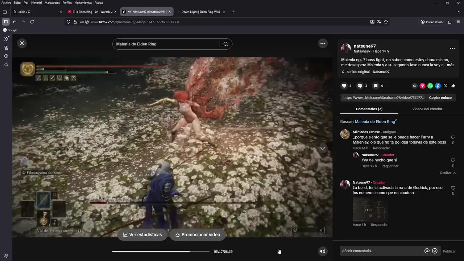Open sidebar history clock icon

[6, 56]
